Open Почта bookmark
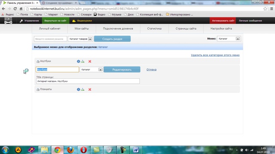 tap(22, 15)
